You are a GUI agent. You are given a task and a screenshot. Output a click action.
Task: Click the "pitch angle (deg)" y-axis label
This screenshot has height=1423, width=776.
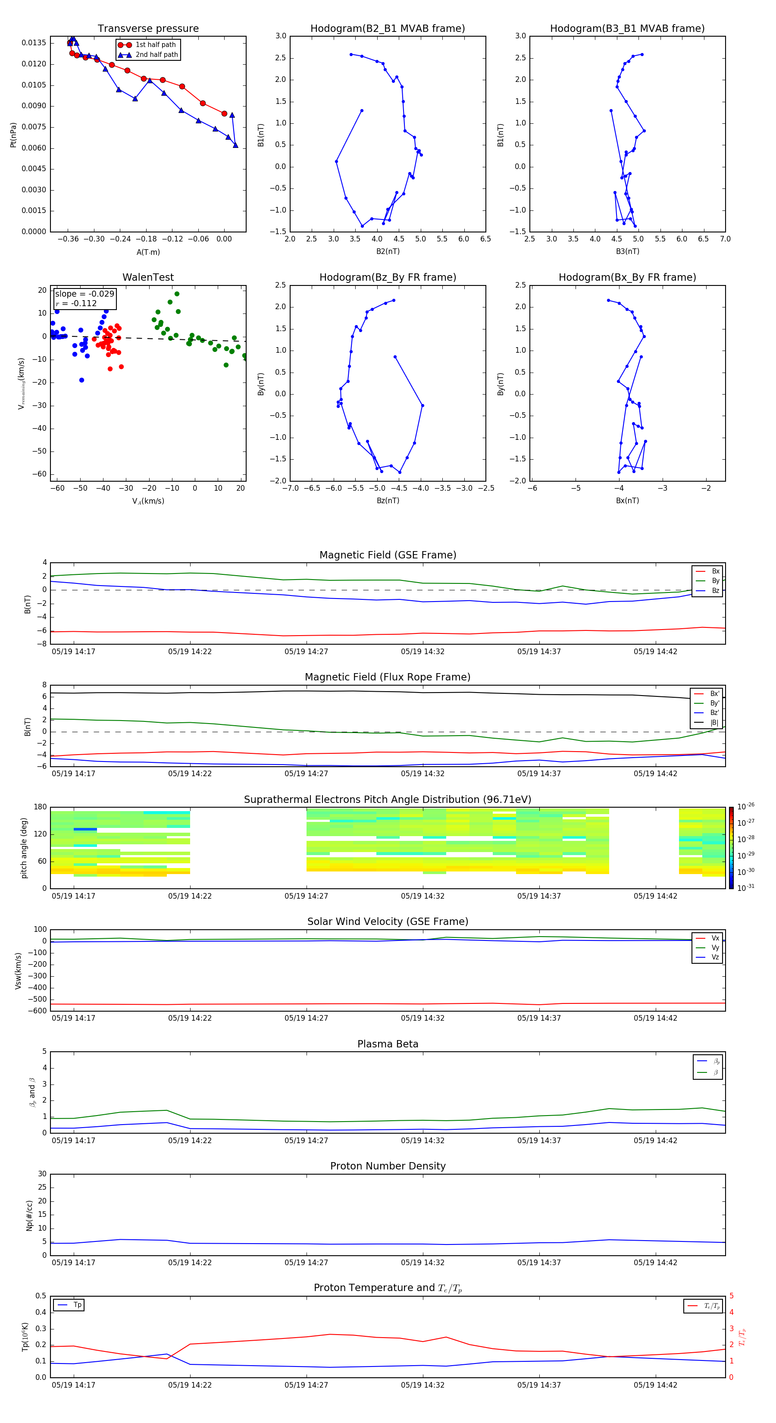point(24,848)
